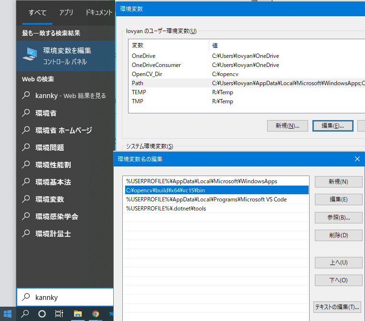Select the C:¥opencv¥build¥x64¥vc15¥bin entry
365x321 pixels.
(217, 190)
